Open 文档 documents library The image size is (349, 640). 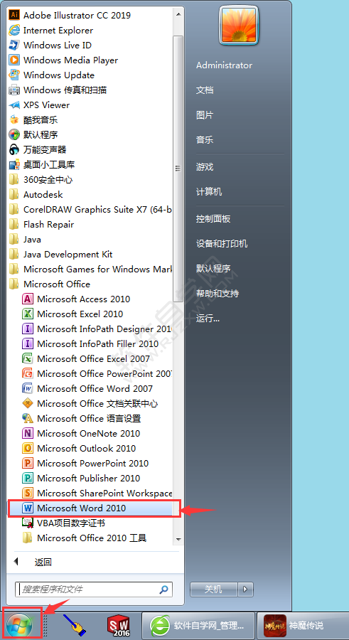(x=205, y=90)
